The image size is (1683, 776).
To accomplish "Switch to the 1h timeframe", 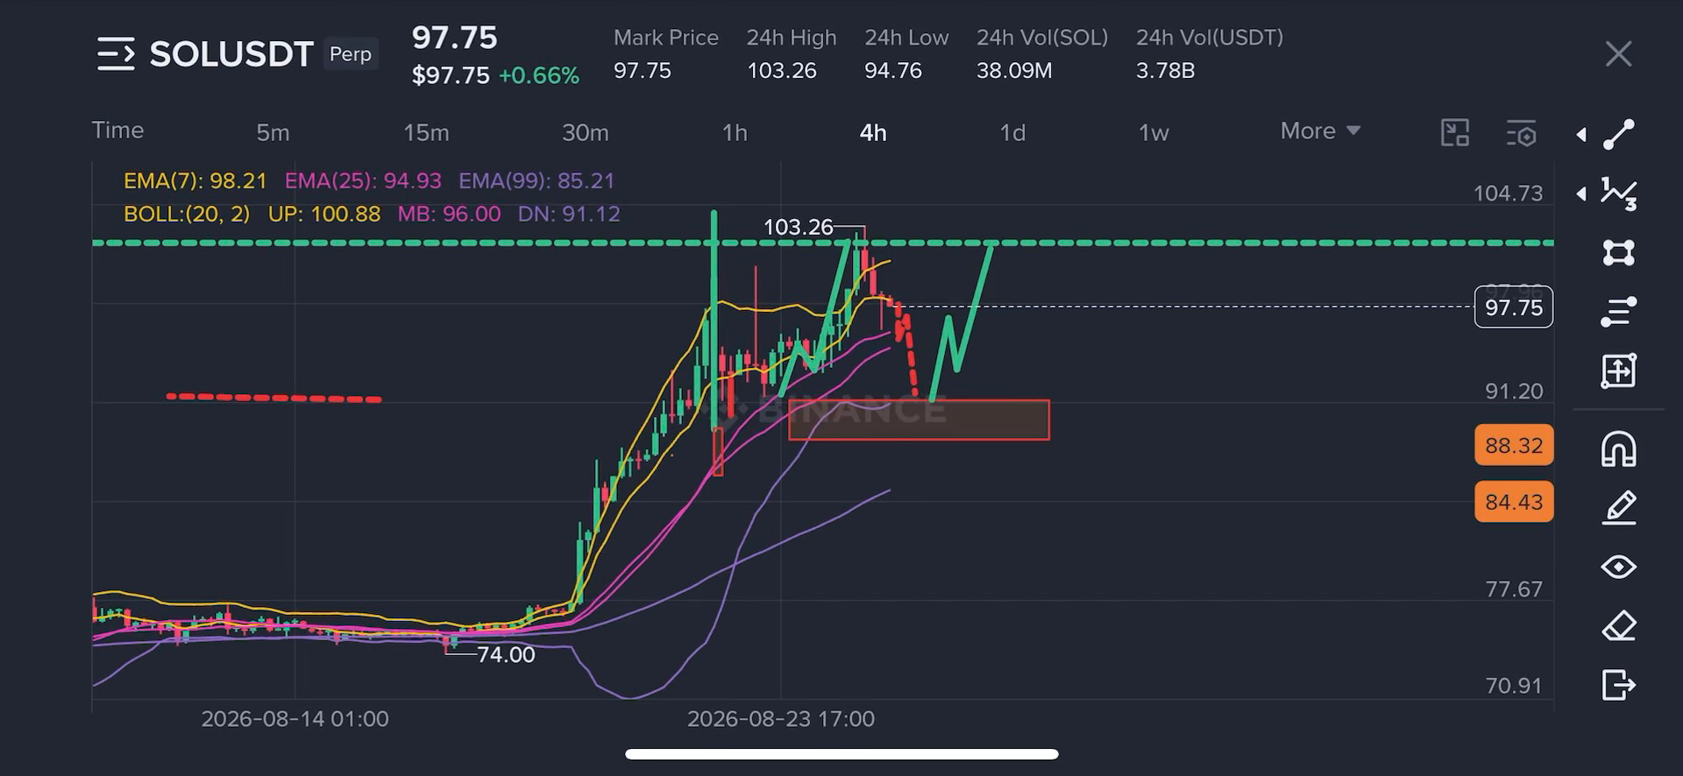I will point(735,132).
